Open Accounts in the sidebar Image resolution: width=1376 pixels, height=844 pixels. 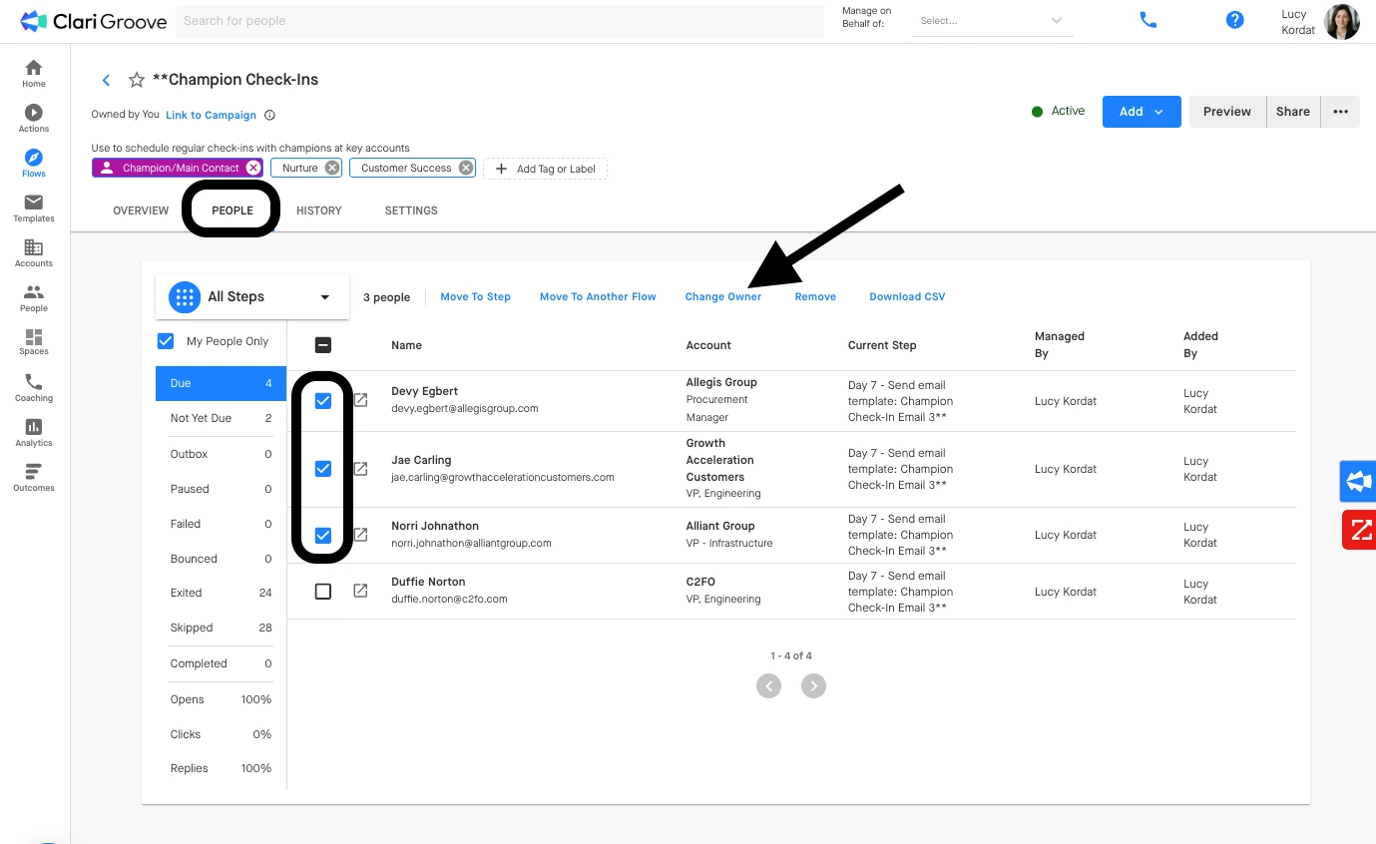(34, 253)
